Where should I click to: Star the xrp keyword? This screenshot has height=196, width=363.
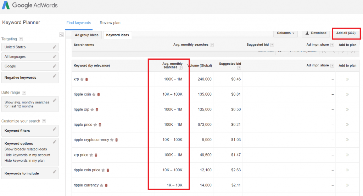(x=82, y=79)
